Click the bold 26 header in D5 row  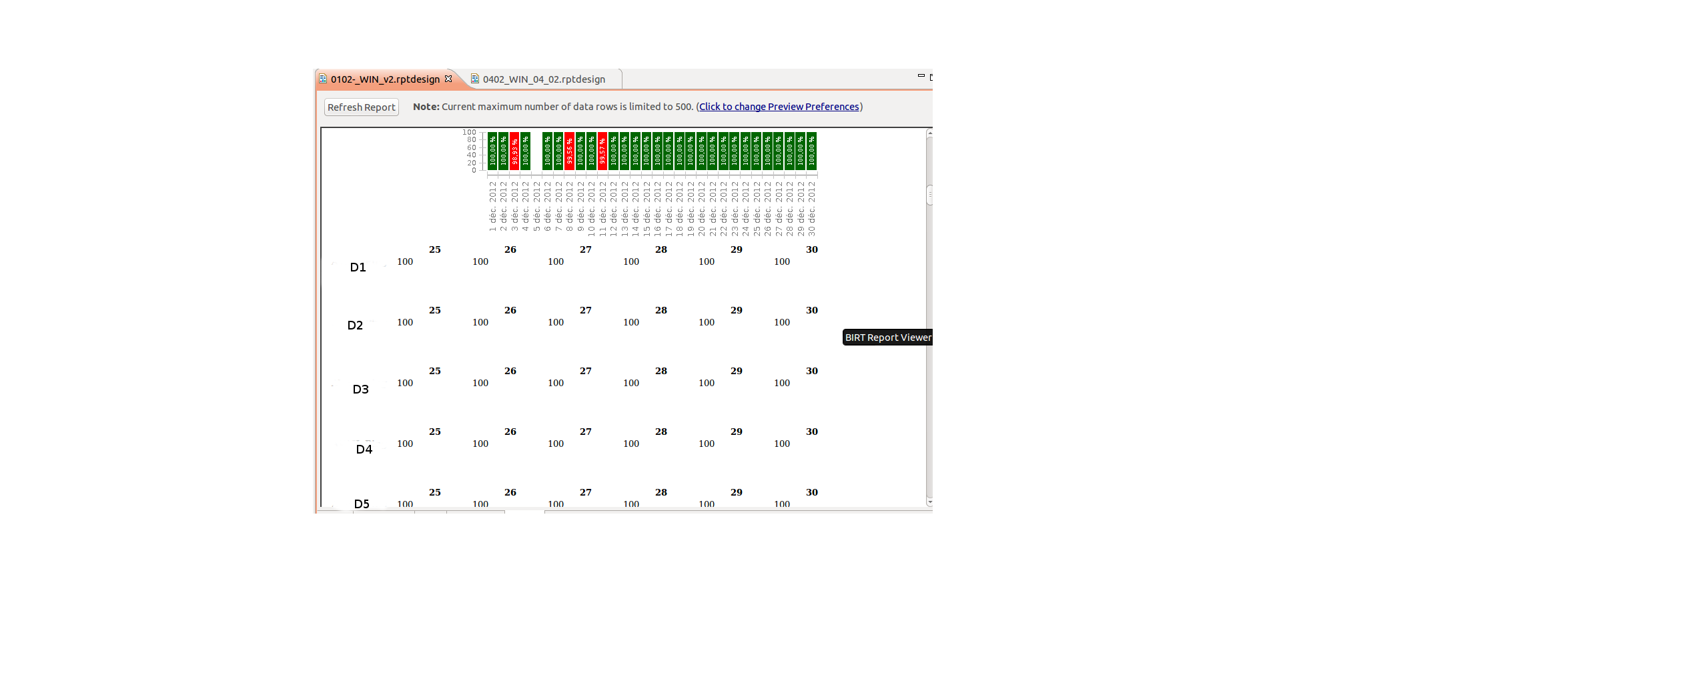point(510,492)
